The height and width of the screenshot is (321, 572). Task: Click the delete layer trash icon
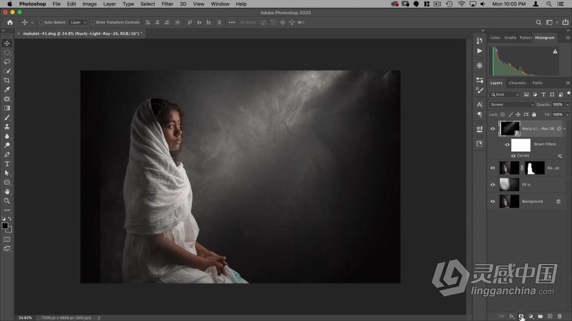pos(559,316)
